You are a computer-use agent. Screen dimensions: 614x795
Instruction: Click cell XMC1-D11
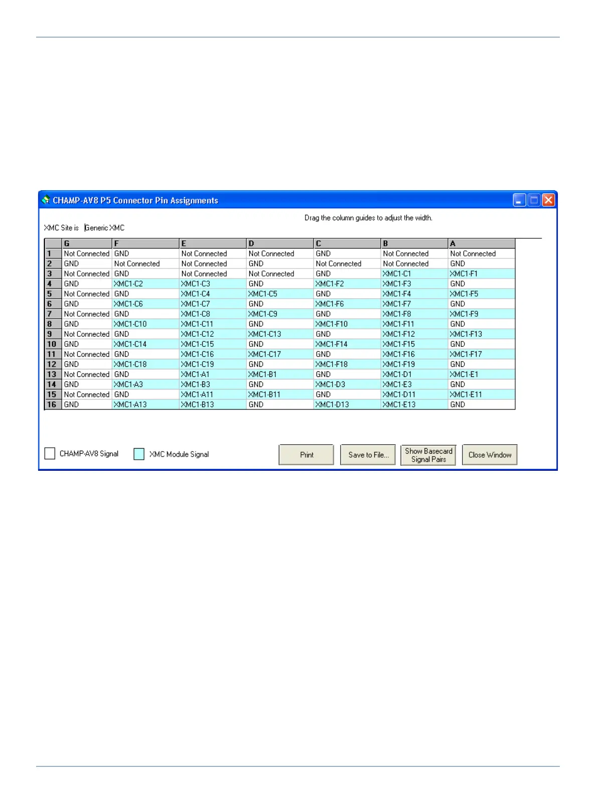(x=414, y=394)
